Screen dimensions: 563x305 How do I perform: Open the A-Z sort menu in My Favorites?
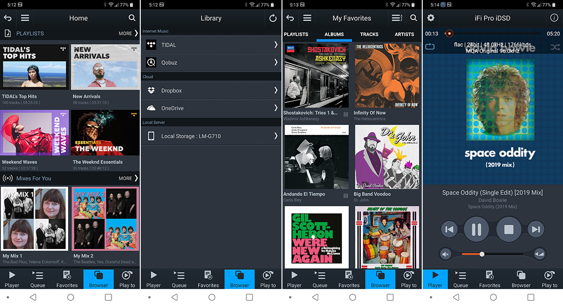(396, 18)
